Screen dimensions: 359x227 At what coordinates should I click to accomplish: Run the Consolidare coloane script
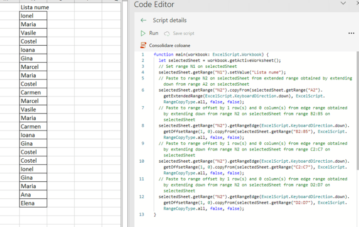pos(150,33)
